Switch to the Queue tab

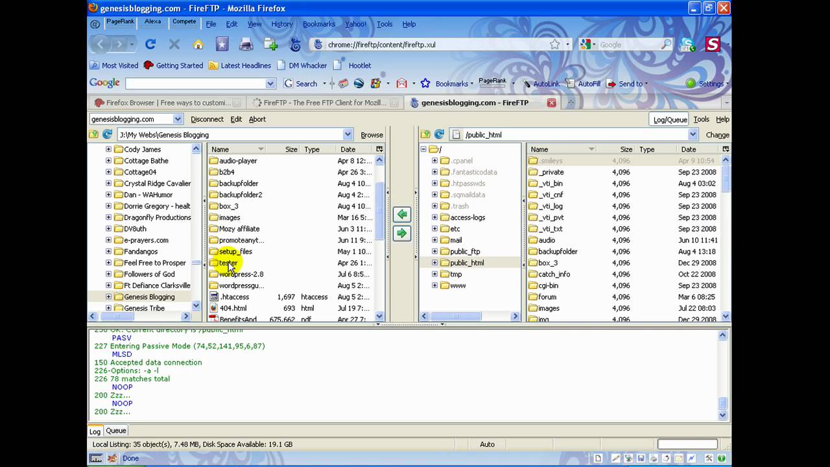(116, 431)
